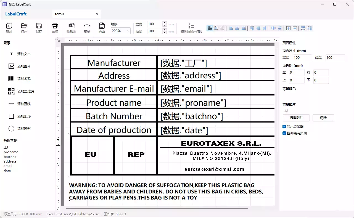Select the 添加图片 add image tool
The image size is (354, 218).
pyautogui.click(x=20, y=67)
